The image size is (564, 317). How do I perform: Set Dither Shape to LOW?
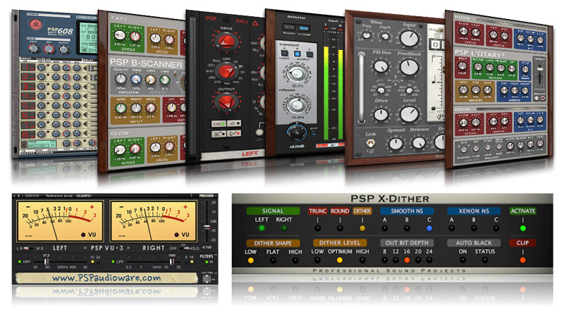251,260
